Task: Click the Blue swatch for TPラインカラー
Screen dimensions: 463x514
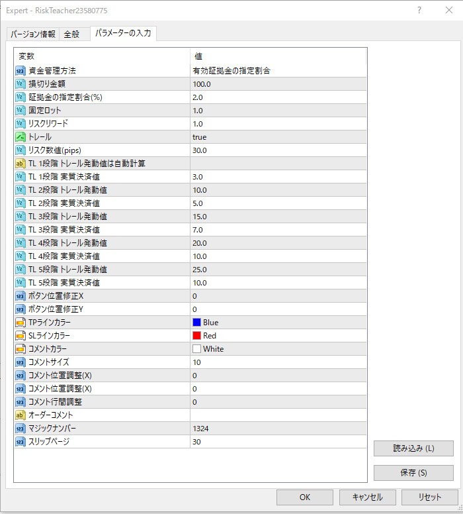Action: click(x=196, y=323)
